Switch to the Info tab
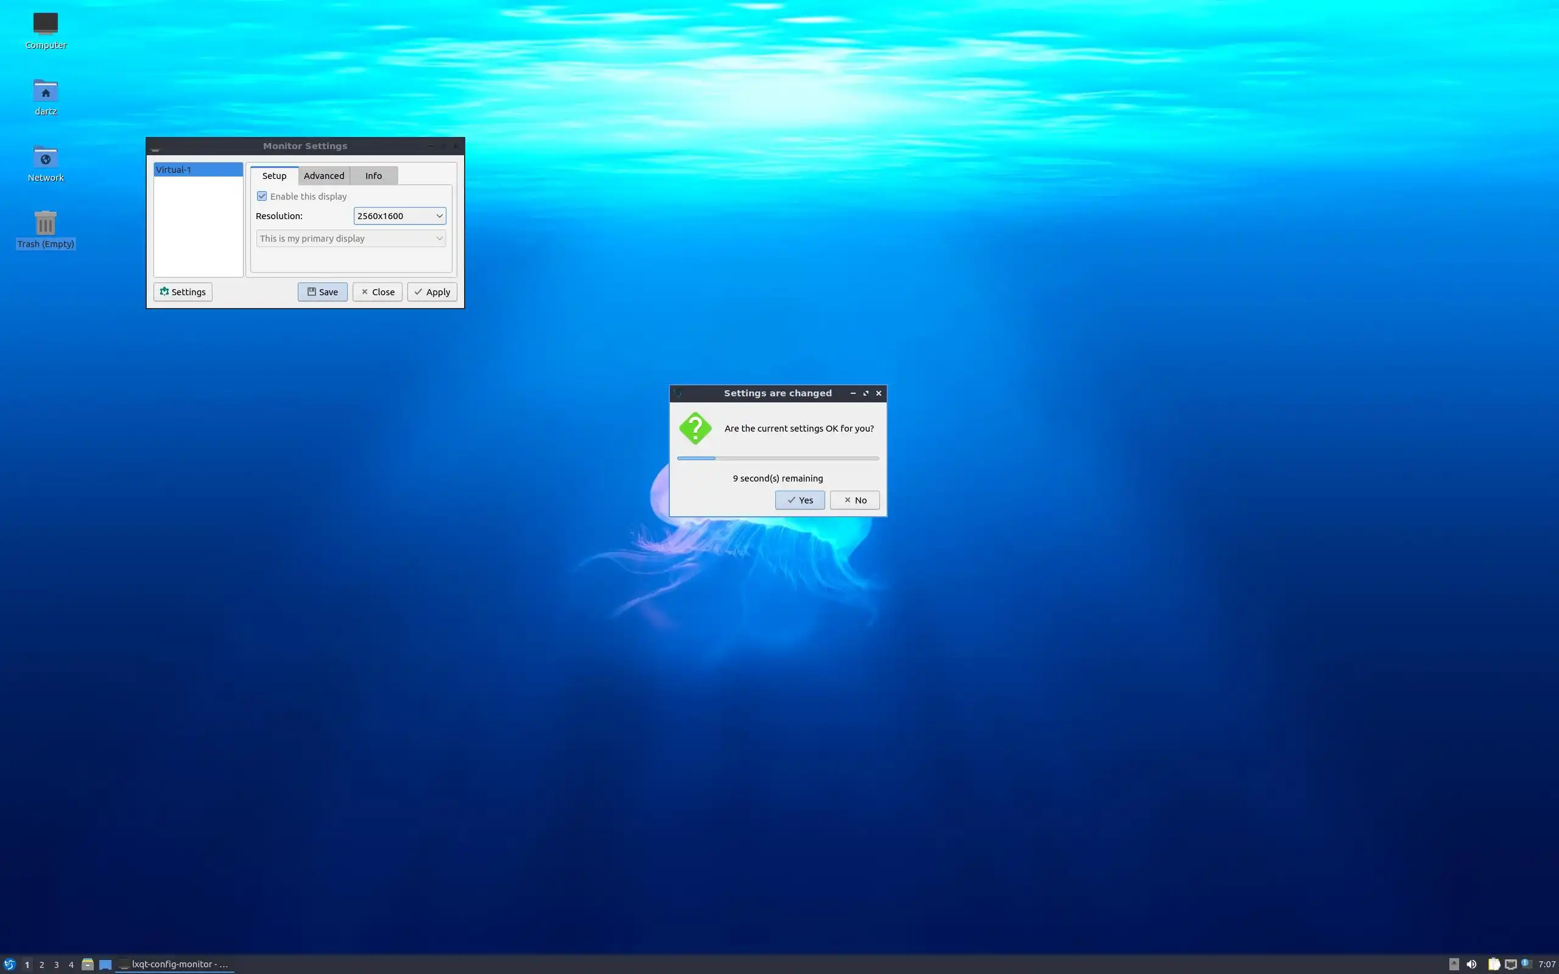 click(373, 176)
